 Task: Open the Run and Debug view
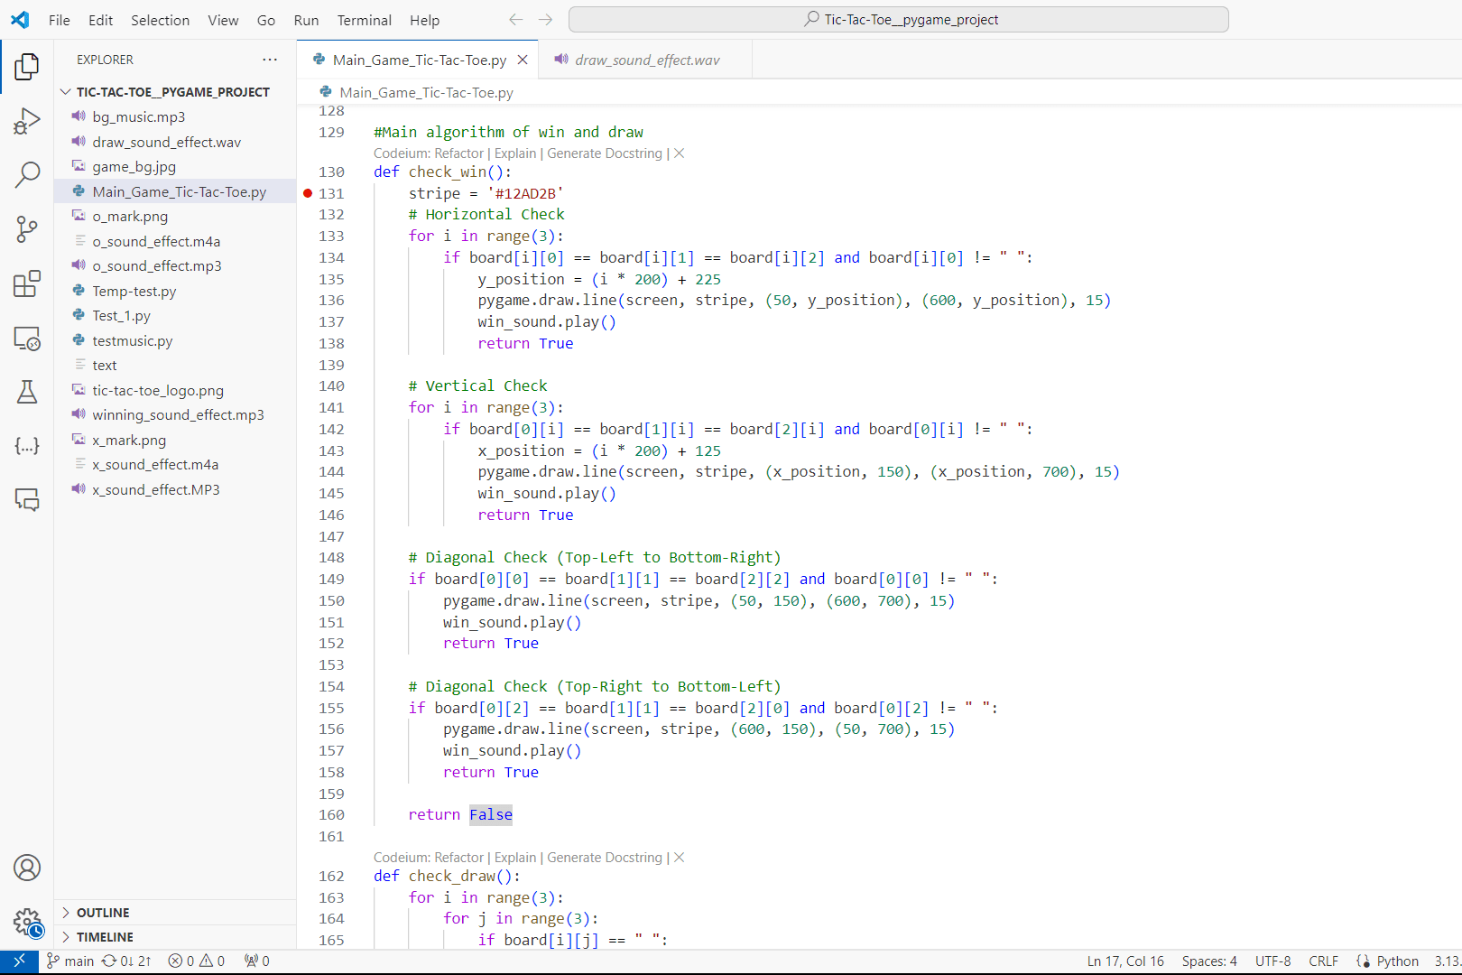(x=27, y=120)
